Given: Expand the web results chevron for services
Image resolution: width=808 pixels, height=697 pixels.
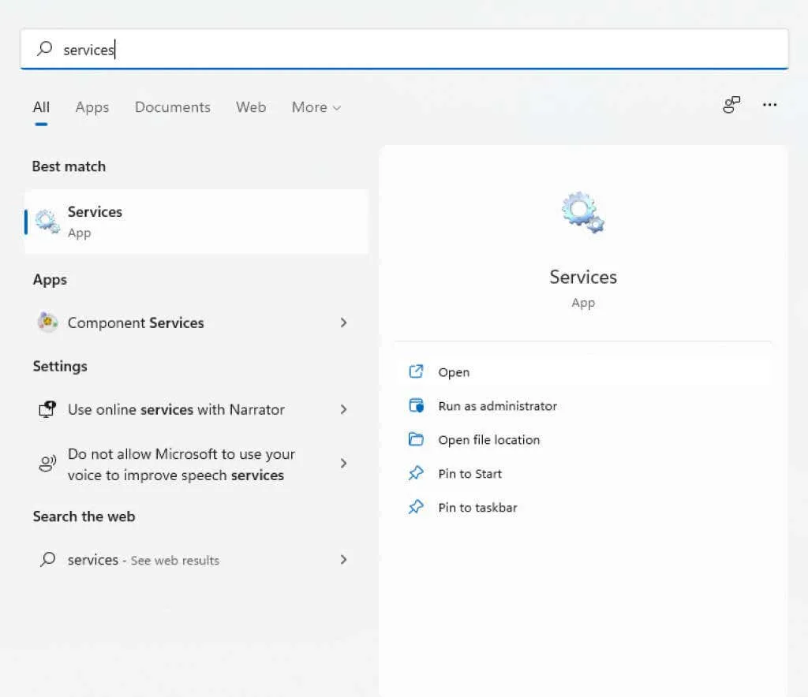Looking at the screenshot, I should (x=343, y=560).
